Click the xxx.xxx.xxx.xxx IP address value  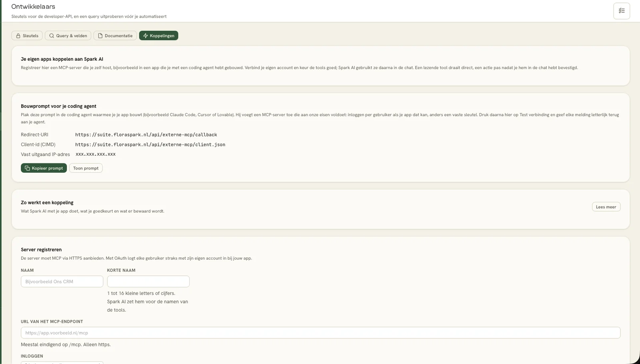click(96, 154)
